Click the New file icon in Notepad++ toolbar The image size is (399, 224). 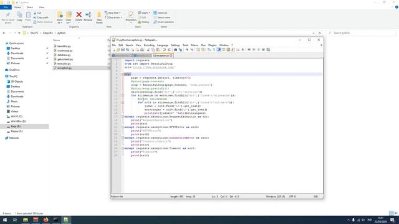pyautogui.click(x=114, y=50)
